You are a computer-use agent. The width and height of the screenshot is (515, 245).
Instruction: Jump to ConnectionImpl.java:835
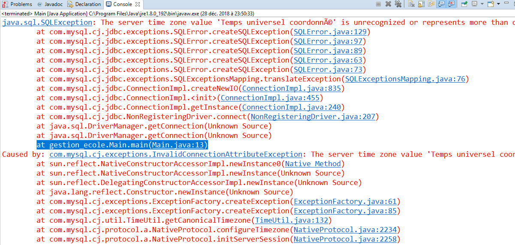[291, 88]
